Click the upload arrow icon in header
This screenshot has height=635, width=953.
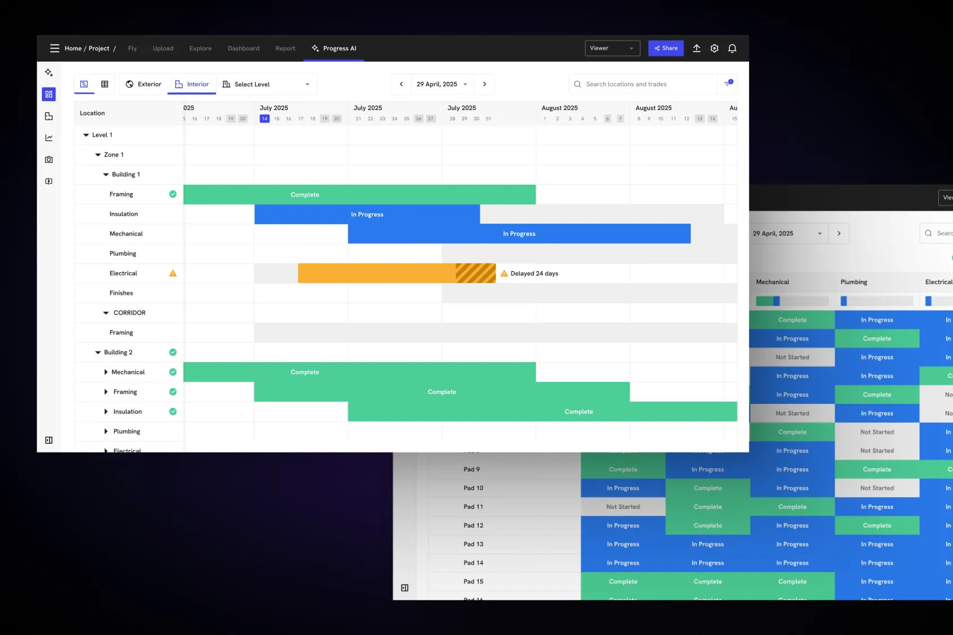696,49
